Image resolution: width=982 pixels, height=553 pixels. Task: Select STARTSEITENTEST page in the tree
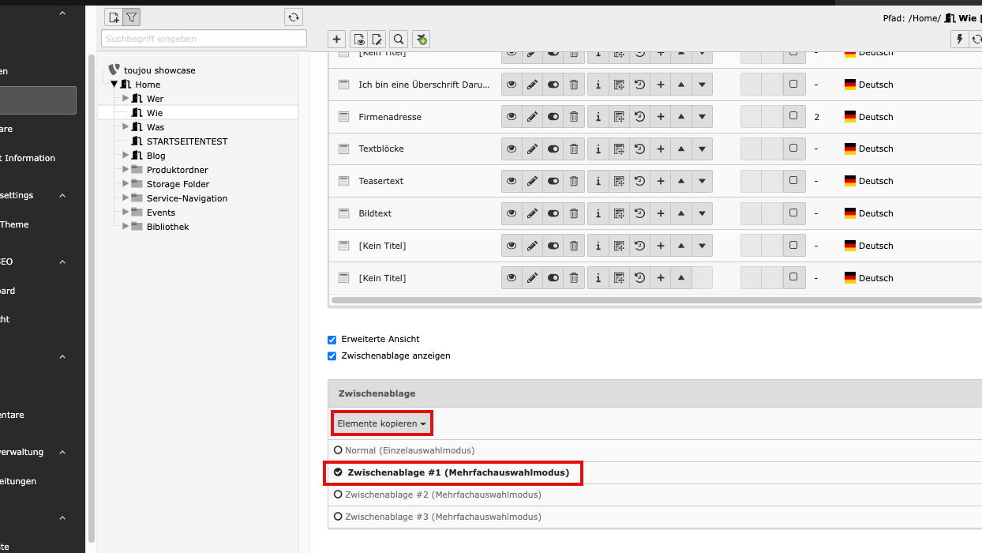(186, 141)
